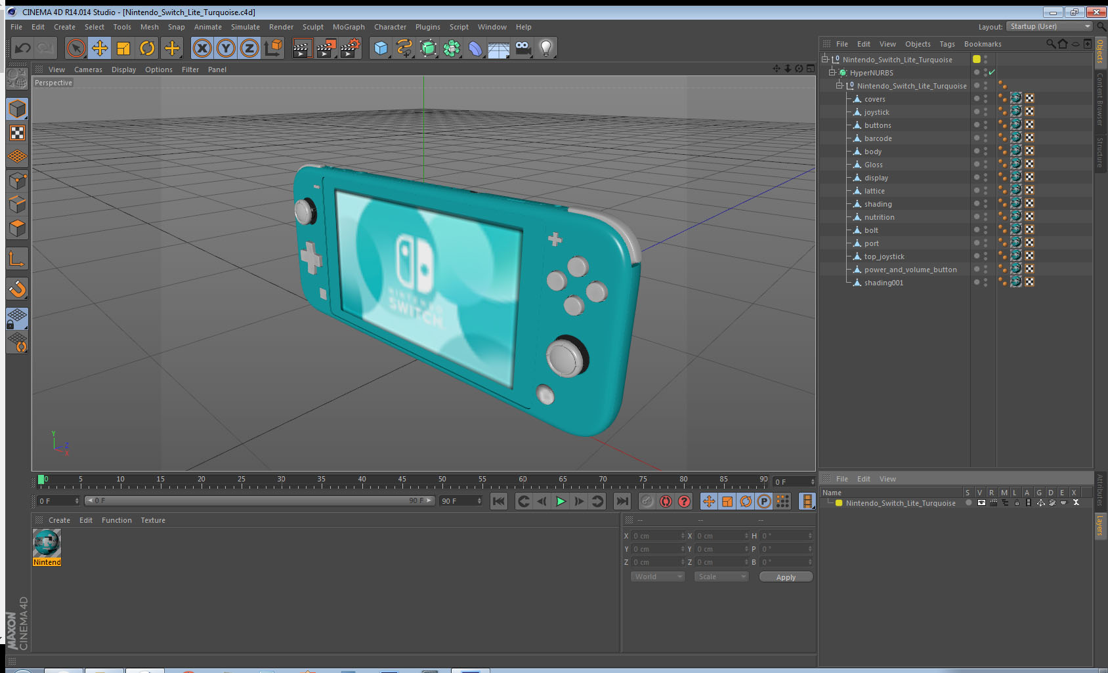The height and width of the screenshot is (673, 1108).
Task: Collapse the HyperNURBS tree node
Action: coord(832,72)
